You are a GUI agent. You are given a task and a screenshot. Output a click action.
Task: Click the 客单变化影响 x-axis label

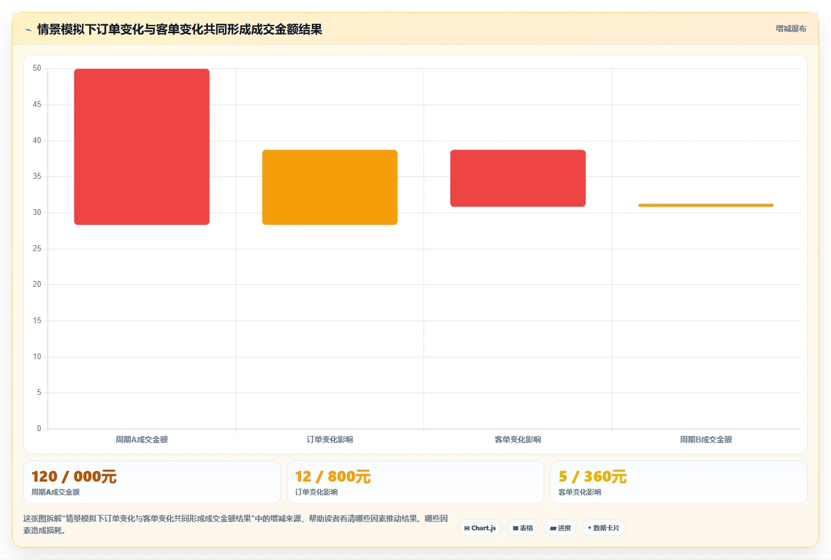tap(518, 439)
